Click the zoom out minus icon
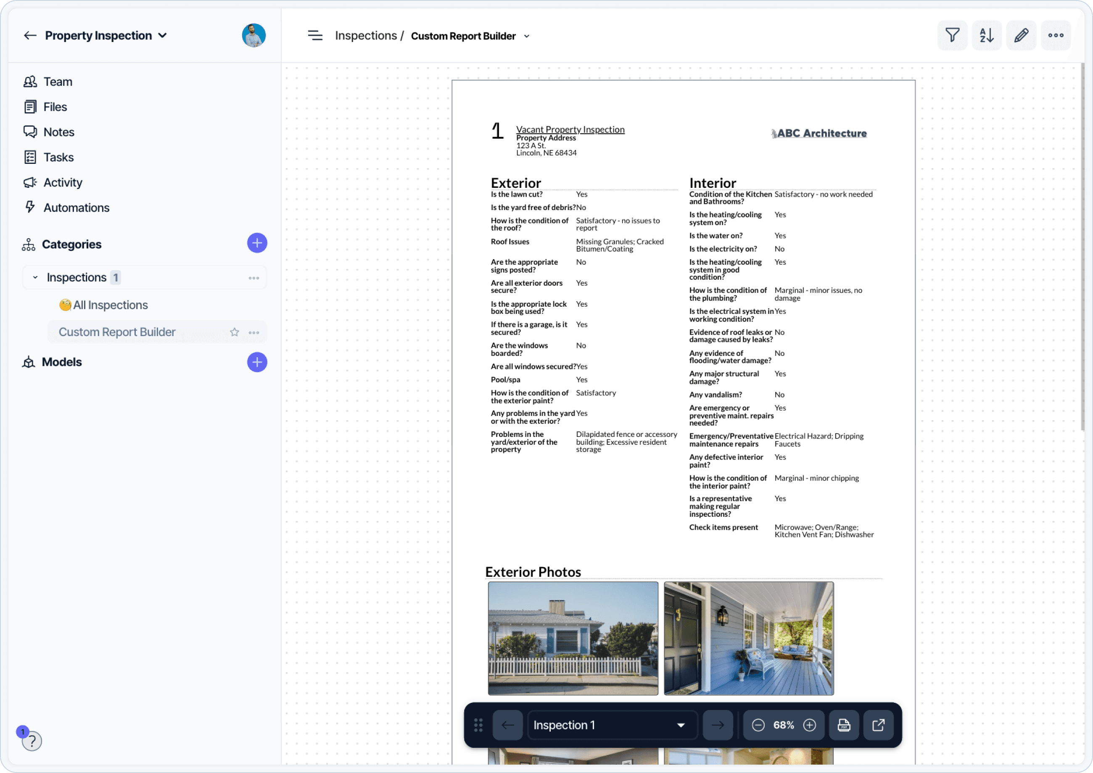Viewport: 1093px width, 773px height. 758,725
